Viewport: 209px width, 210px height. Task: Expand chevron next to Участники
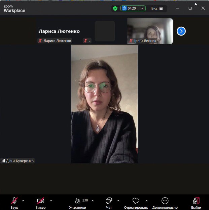pos(93,201)
